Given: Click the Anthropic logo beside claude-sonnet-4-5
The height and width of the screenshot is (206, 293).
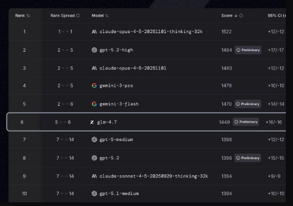Looking at the screenshot, I should tap(94, 176).
